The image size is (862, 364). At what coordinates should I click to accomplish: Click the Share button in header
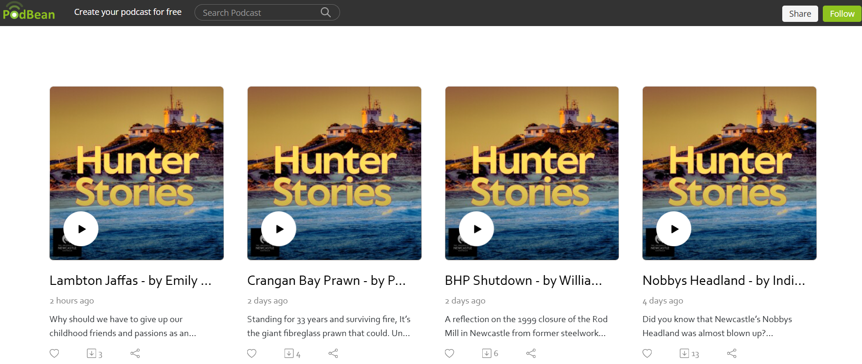[800, 13]
